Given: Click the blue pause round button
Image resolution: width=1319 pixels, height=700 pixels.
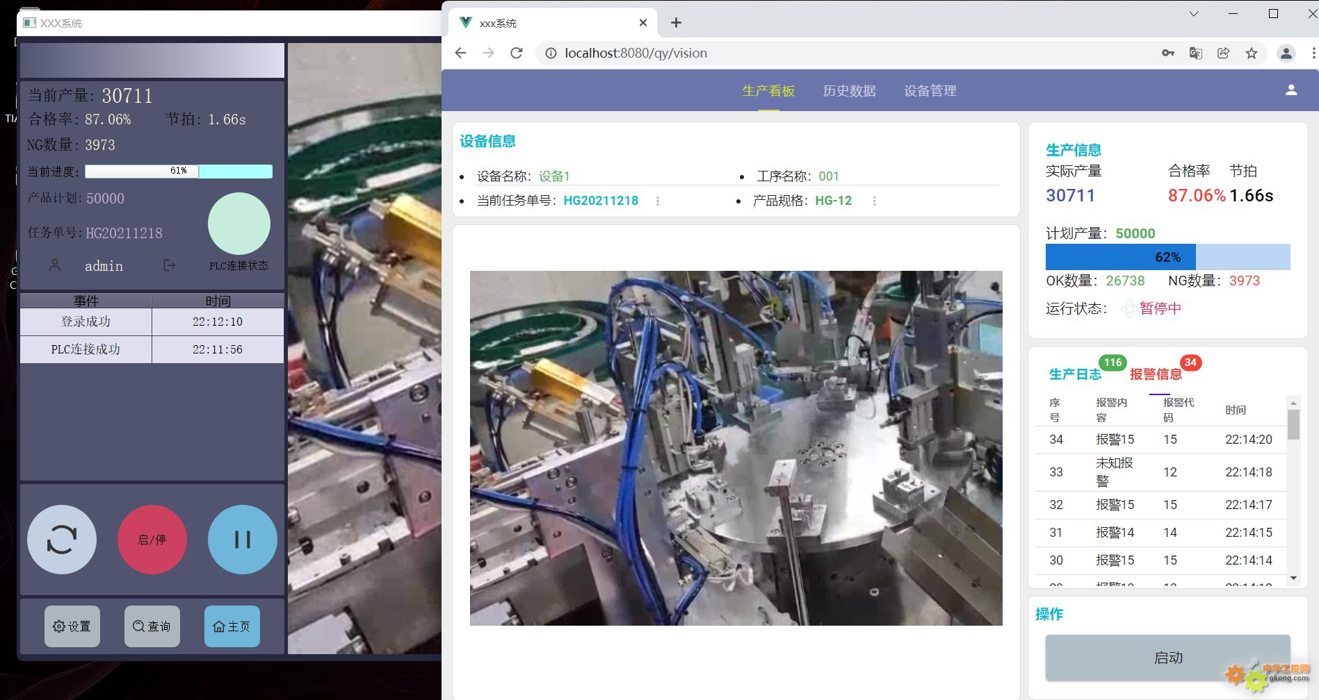Looking at the screenshot, I should (x=242, y=540).
